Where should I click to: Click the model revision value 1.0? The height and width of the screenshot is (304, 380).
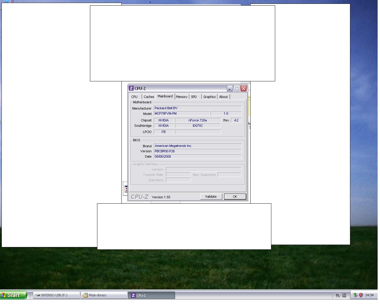click(x=226, y=114)
